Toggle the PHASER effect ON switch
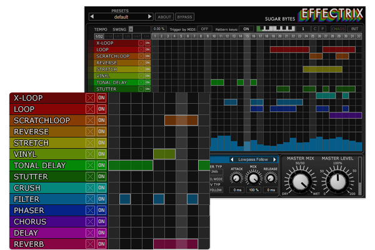Screen dimensions: 375x250 pos(101,210)
